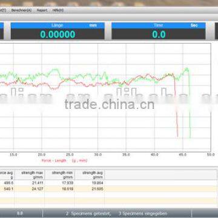This screenshot has height=218, width=218.
Task: Click the Time readout value 0.0
Action: pyautogui.click(x=159, y=35)
